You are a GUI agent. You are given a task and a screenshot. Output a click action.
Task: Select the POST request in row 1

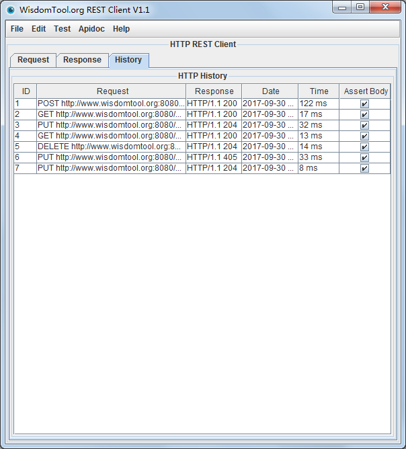pyautogui.click(x=111, y=104)
